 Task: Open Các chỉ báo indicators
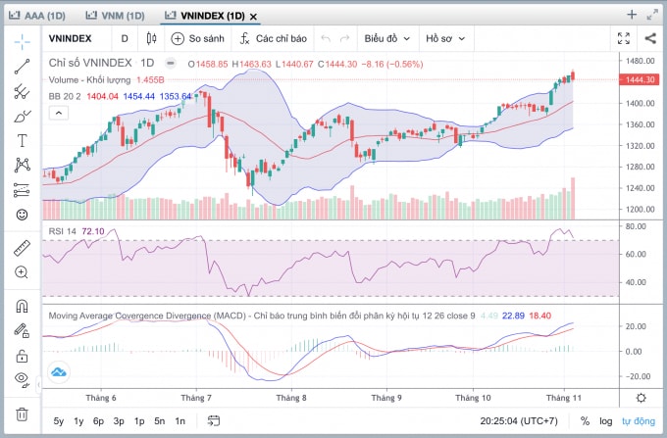273,38
